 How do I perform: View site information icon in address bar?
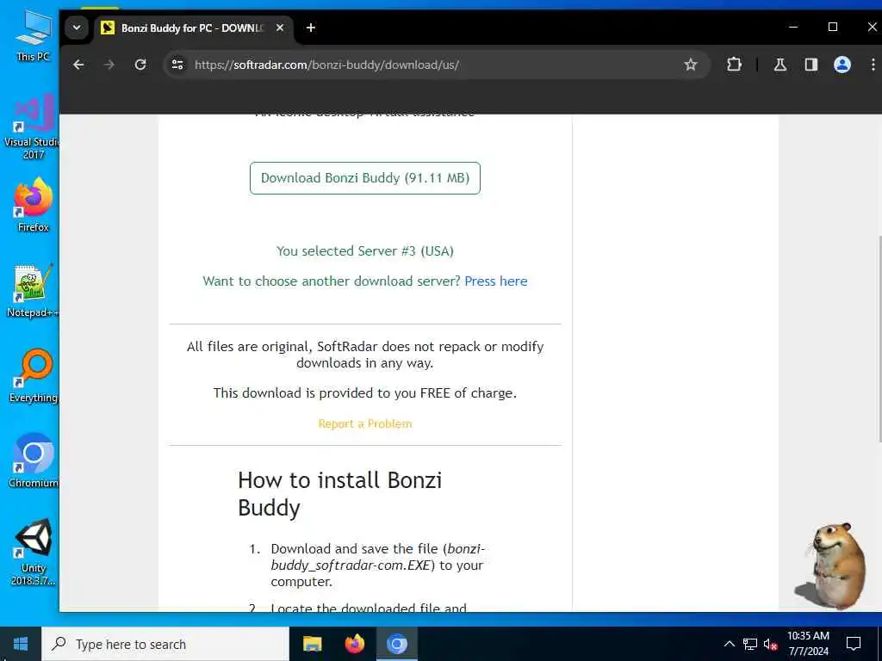(177, 65)
